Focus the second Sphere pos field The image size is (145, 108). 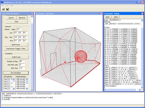coord(20,33)
